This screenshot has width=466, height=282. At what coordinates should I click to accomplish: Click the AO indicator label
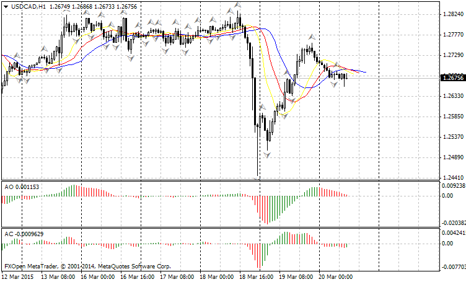pos(8,187)
